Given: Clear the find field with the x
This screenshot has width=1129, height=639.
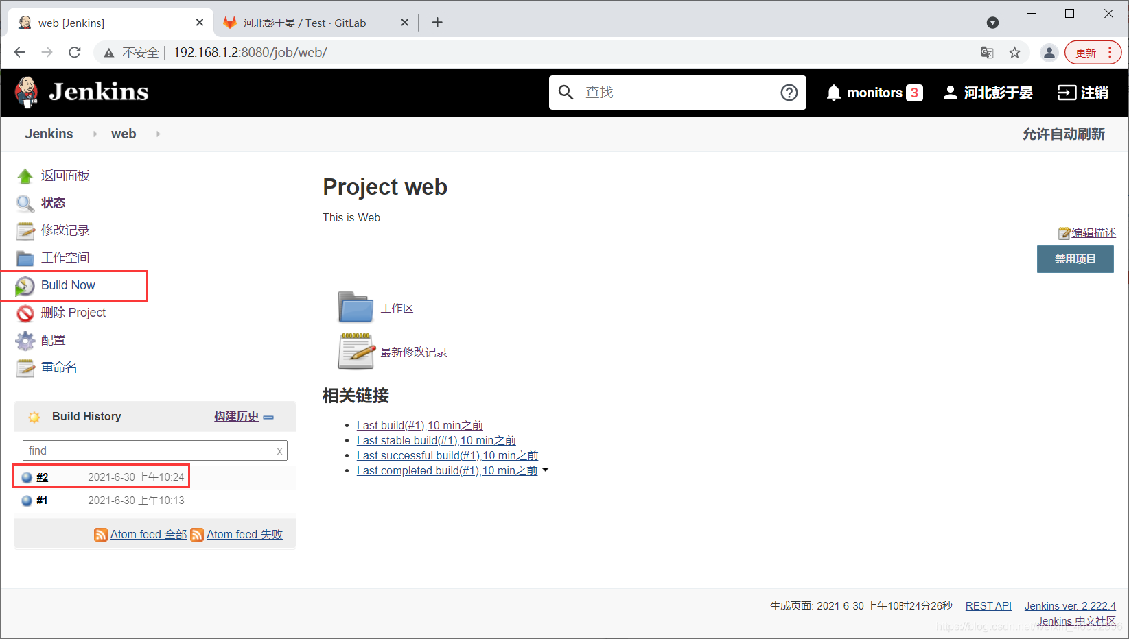Looking at the screenshot, I should (x=279, y=451).
